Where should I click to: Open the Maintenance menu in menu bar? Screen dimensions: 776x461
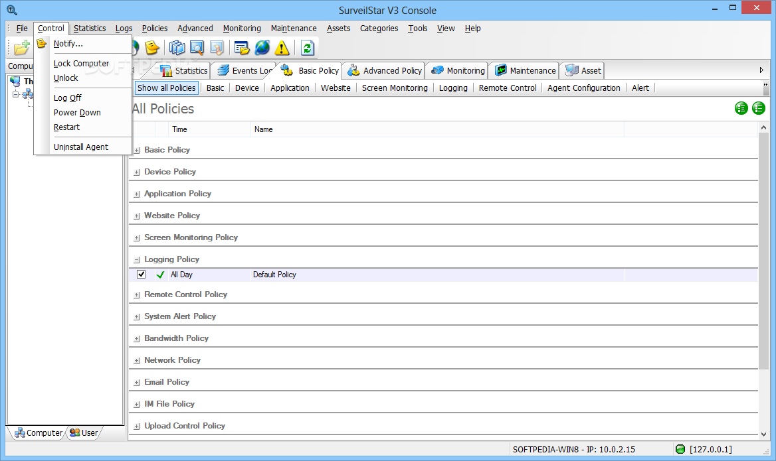pyautogui.click(x=294, y=28)
